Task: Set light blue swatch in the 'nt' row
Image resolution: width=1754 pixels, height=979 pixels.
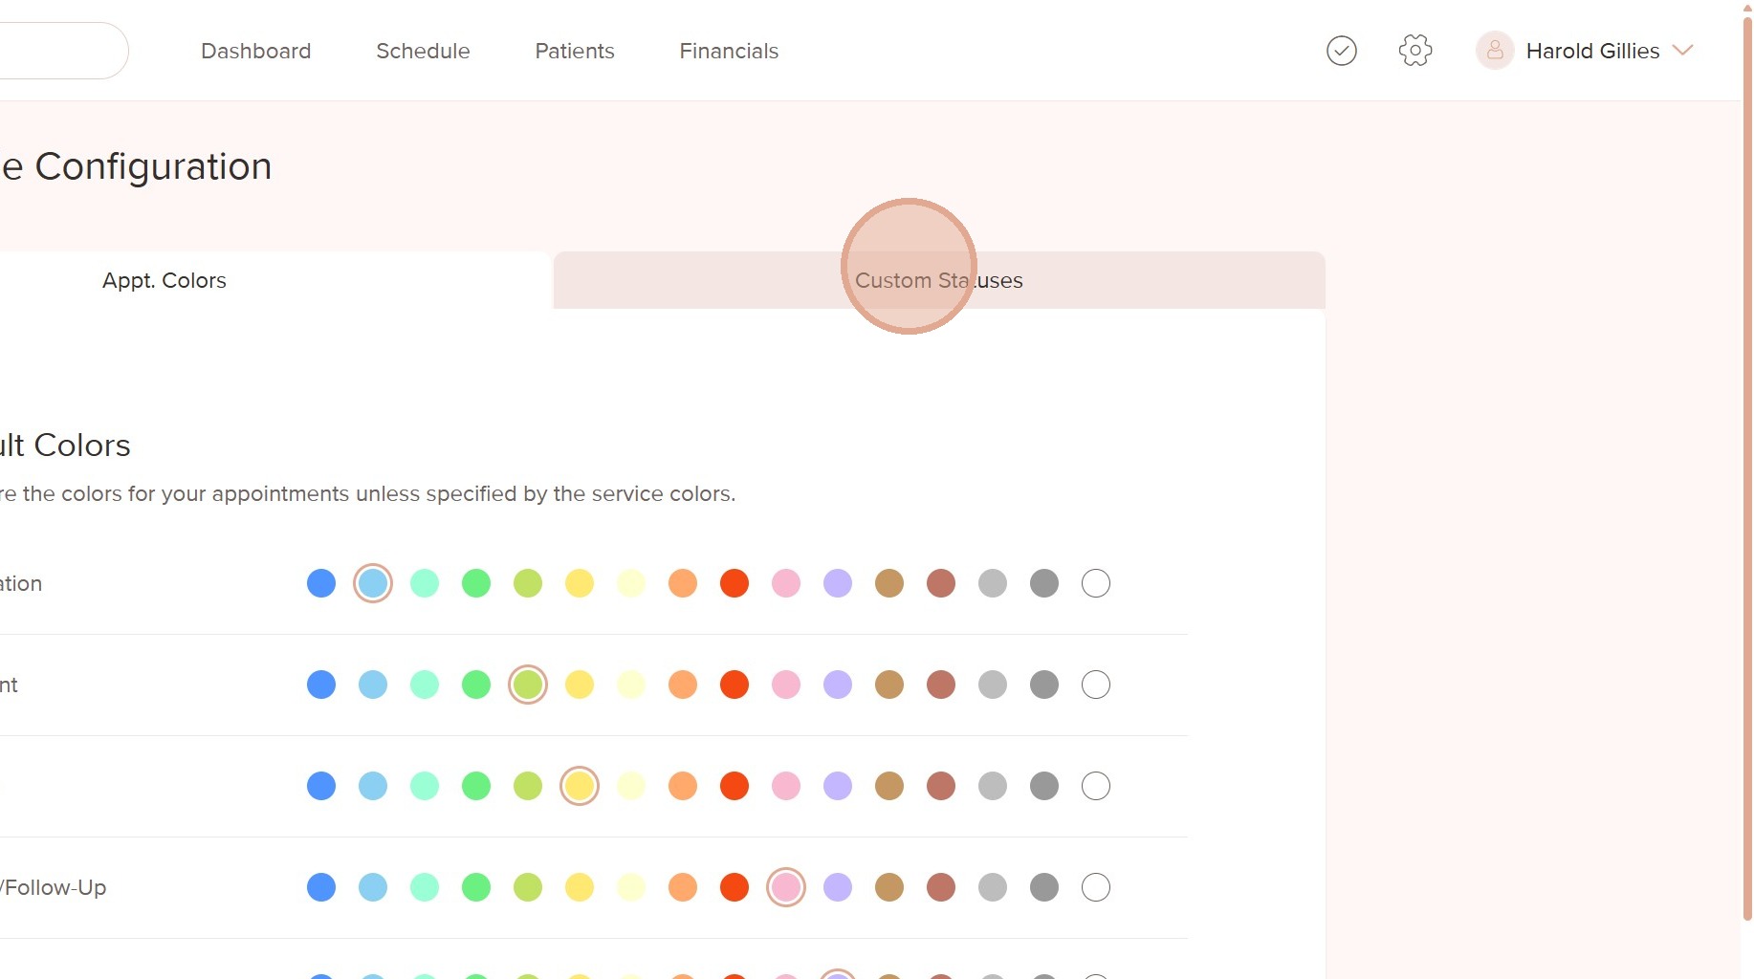Action: [x=373, y=685]
